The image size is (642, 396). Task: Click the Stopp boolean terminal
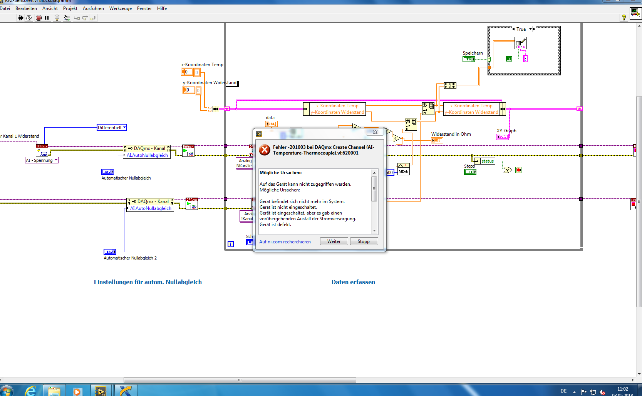(470, 172)
